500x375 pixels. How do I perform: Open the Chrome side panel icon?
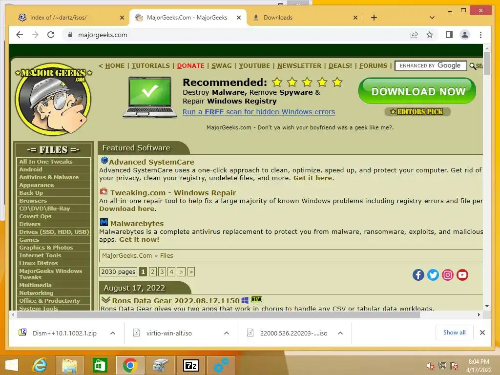pos(449,35)
